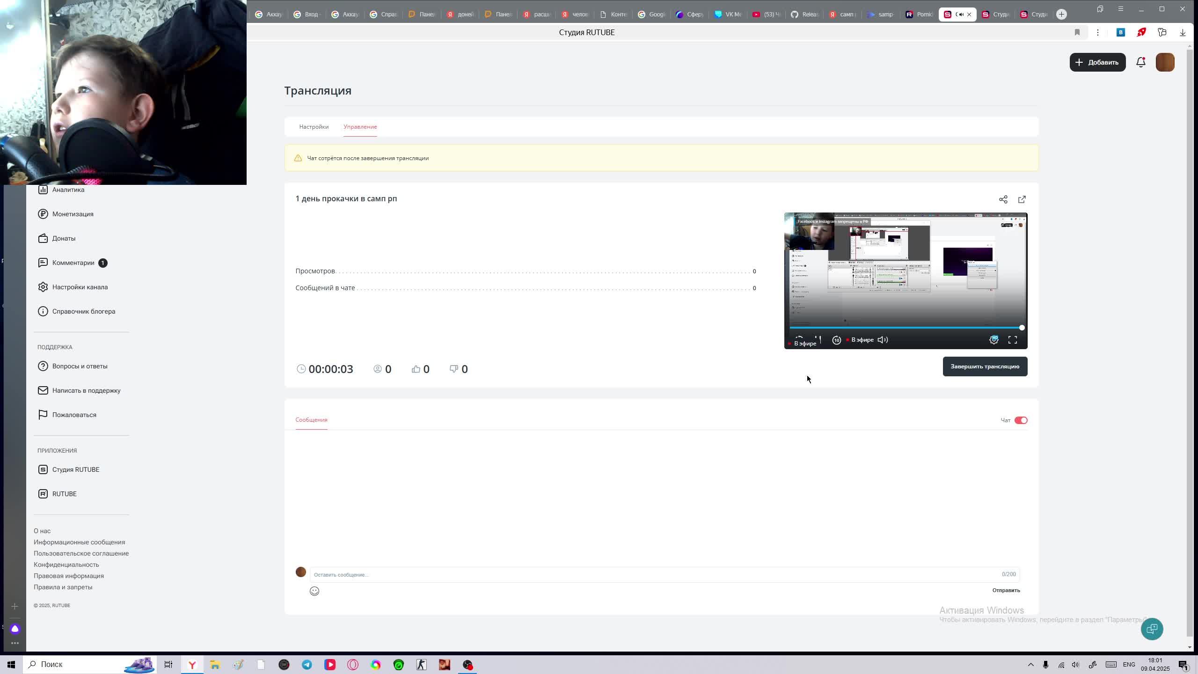Click the chat message input field
This screenshot has height=674, width=1198.
(x=655, y=575)
